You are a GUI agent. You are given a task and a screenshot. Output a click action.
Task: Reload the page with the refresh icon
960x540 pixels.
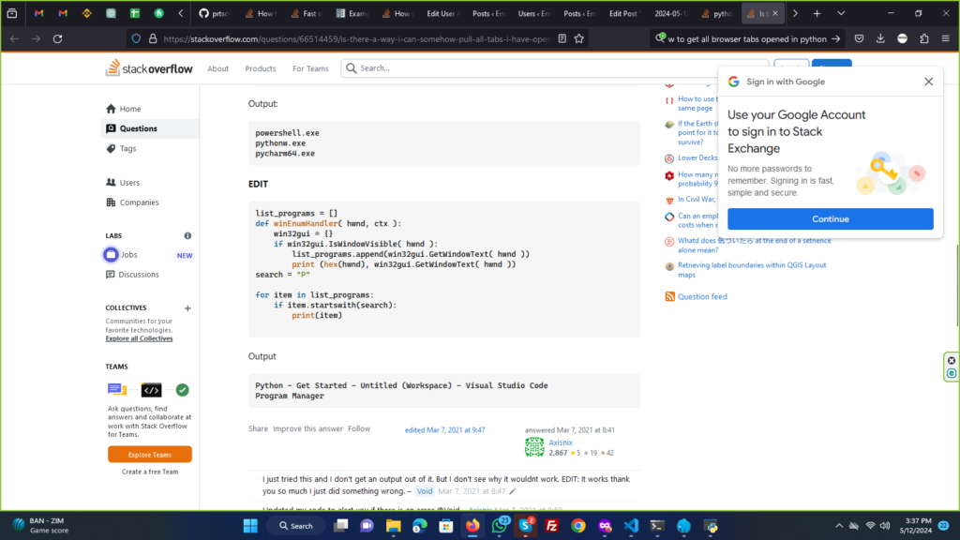click(x=57, y=38)
